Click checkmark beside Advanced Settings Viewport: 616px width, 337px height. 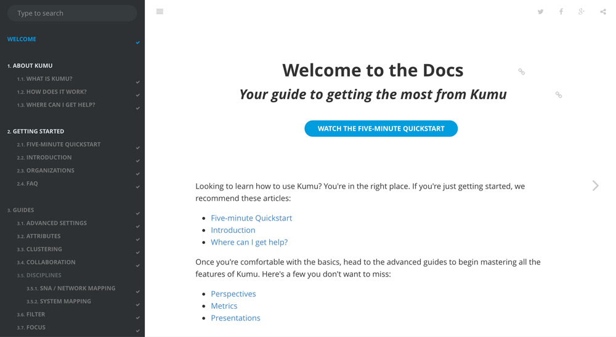(138, 226)
